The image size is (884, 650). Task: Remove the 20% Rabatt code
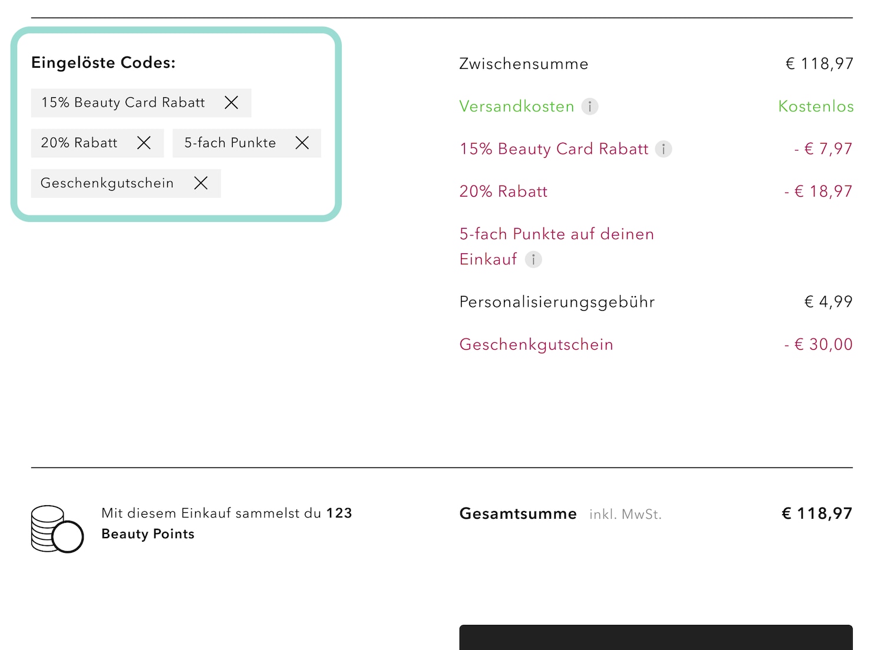click(x=144, y=142)
